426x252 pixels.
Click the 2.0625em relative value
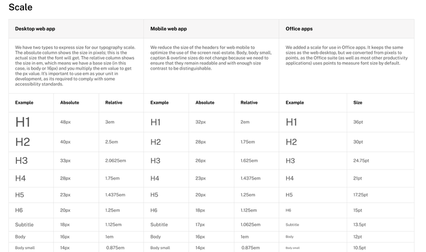pos(116,161)
